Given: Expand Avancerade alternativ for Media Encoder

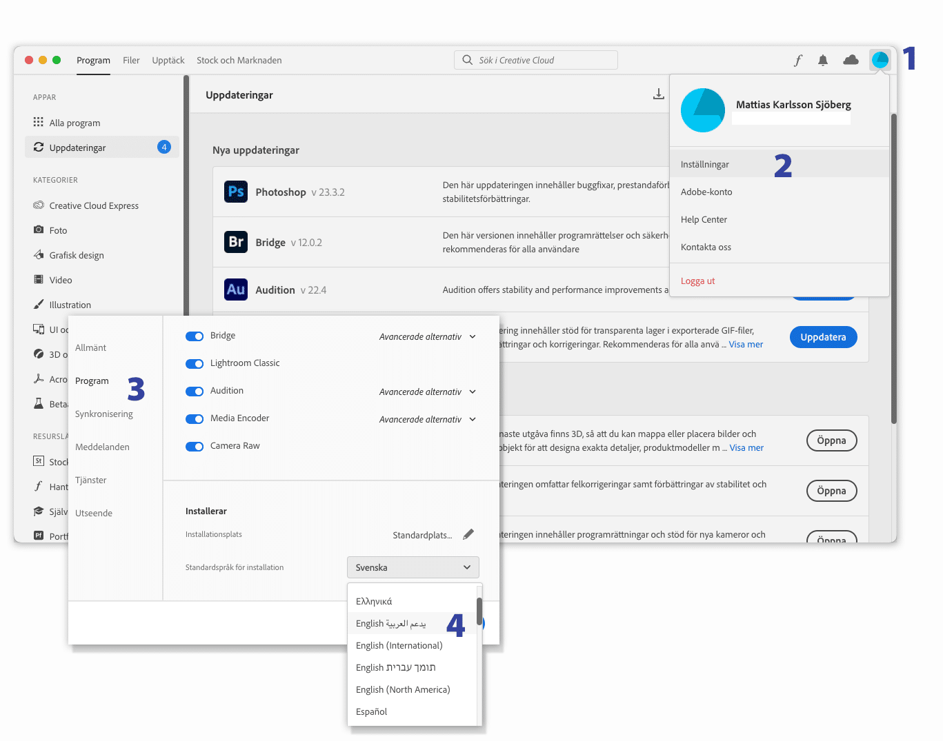Looking at the screenshot, I should click(428, 419).
